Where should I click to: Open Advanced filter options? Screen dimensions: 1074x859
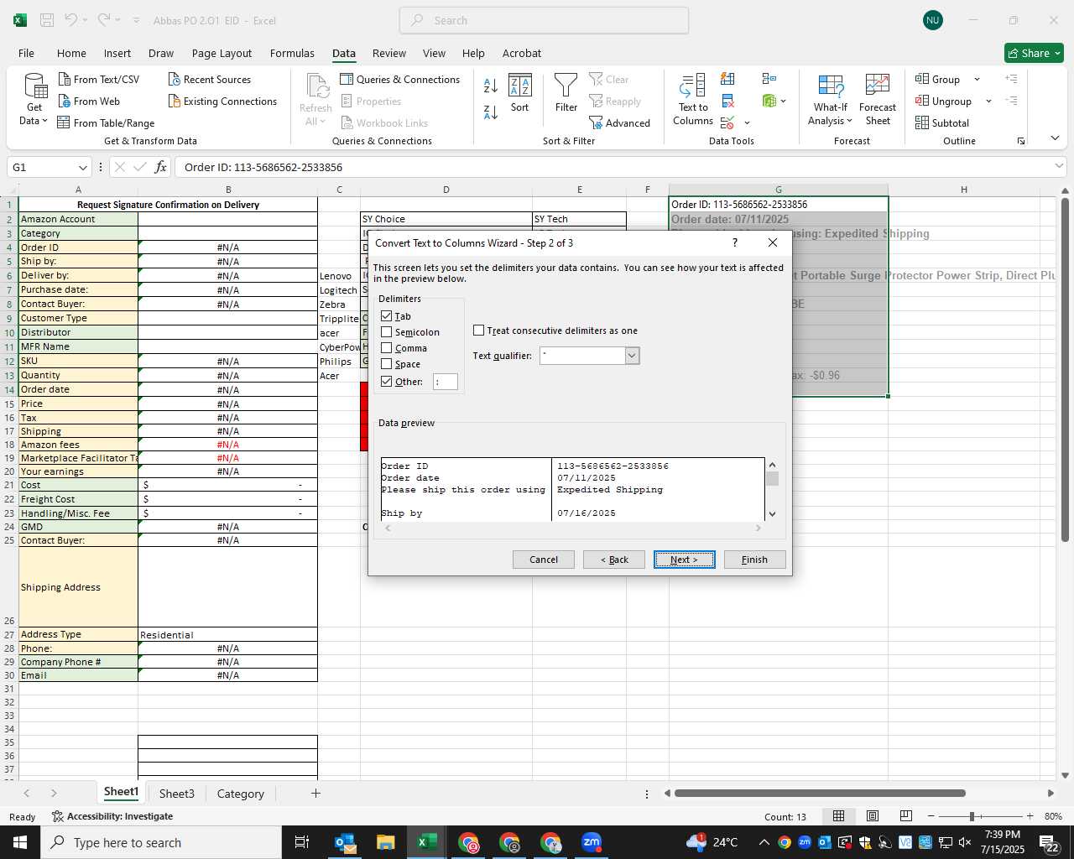(619, 122)
